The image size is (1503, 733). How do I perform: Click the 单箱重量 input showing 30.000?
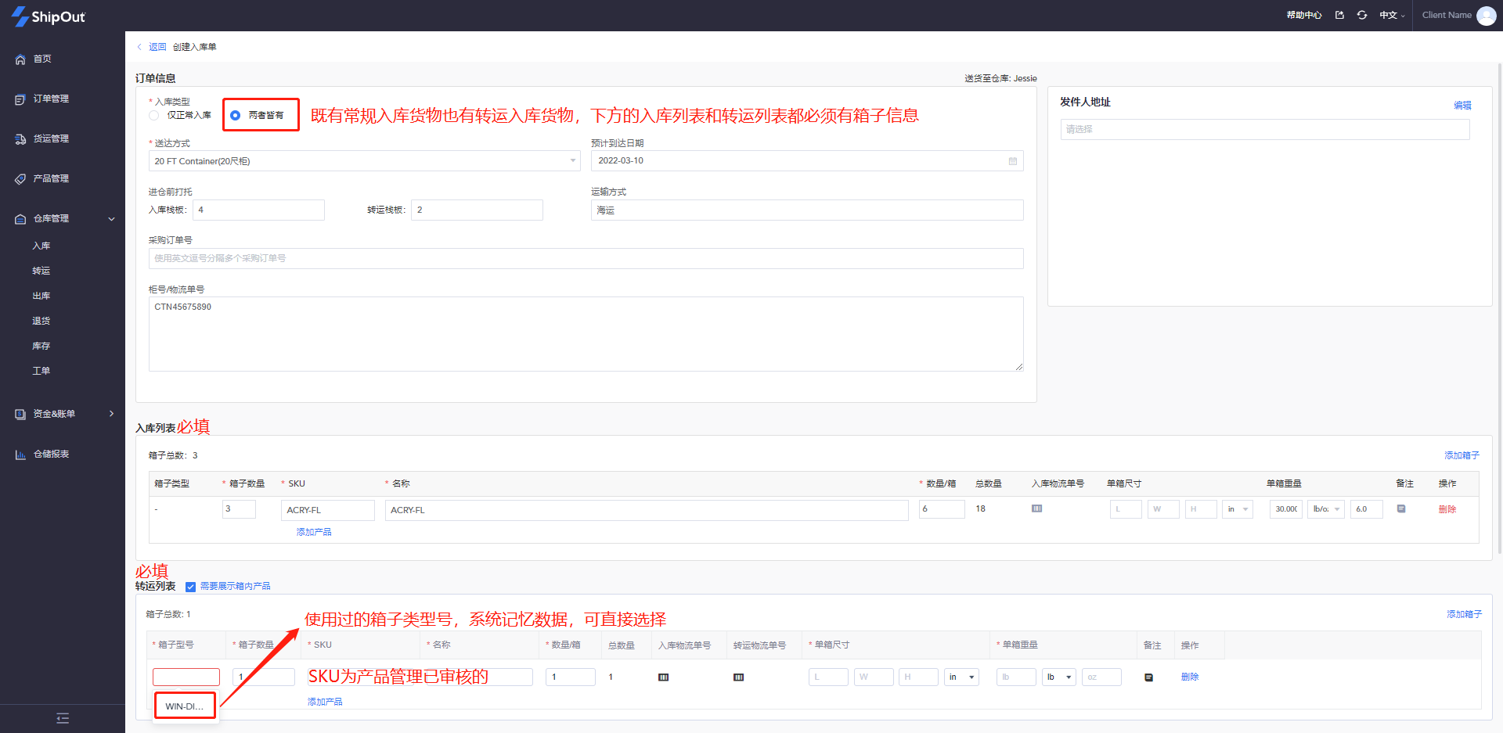pos(1285,509)
